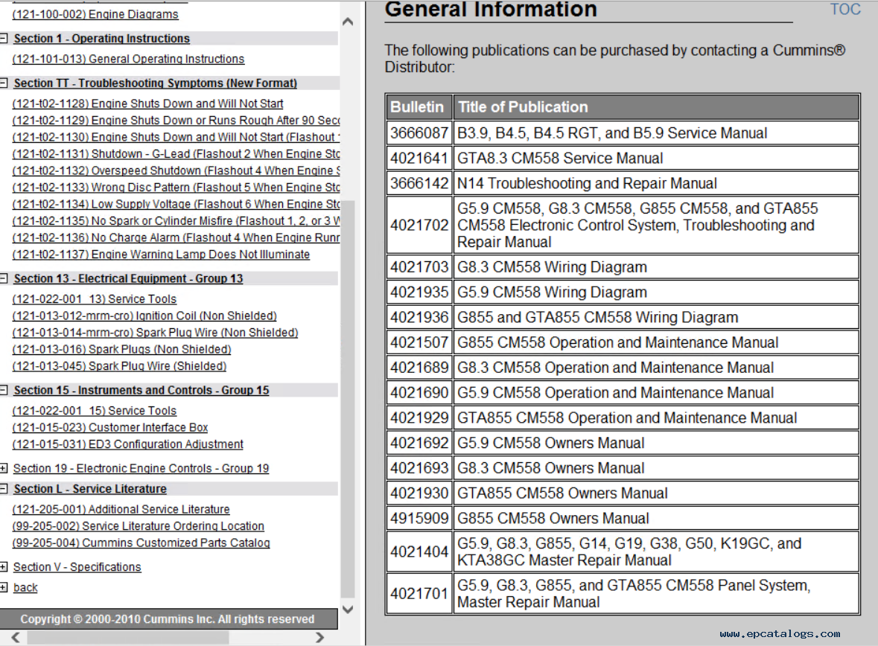Click Title of Publication column header
The width and height of the screenshot is (878, 646).
coord(656,107)
